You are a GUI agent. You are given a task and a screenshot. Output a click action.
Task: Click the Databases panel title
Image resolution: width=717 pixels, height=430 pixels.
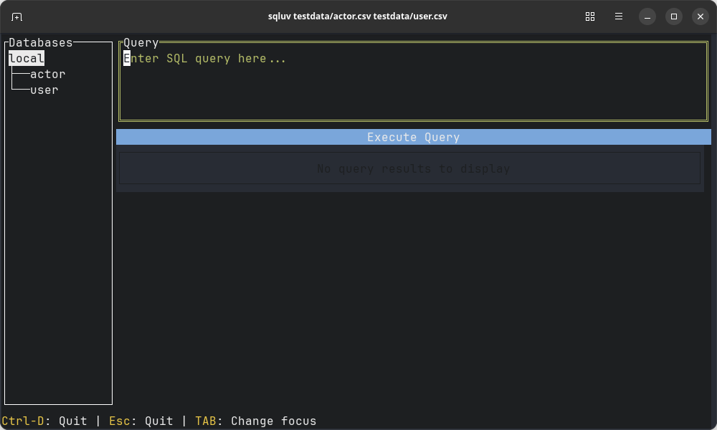[x=41, y=43]
